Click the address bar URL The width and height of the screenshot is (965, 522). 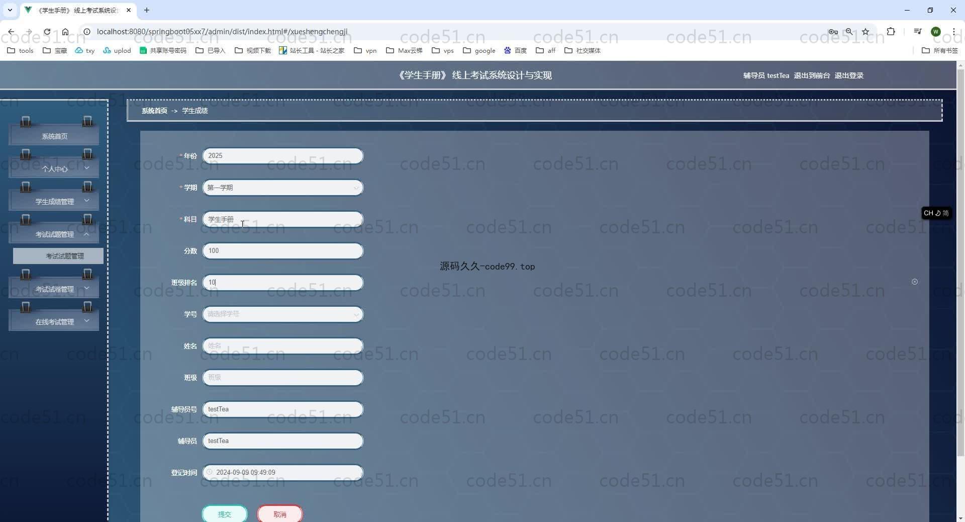pos(222,32)
